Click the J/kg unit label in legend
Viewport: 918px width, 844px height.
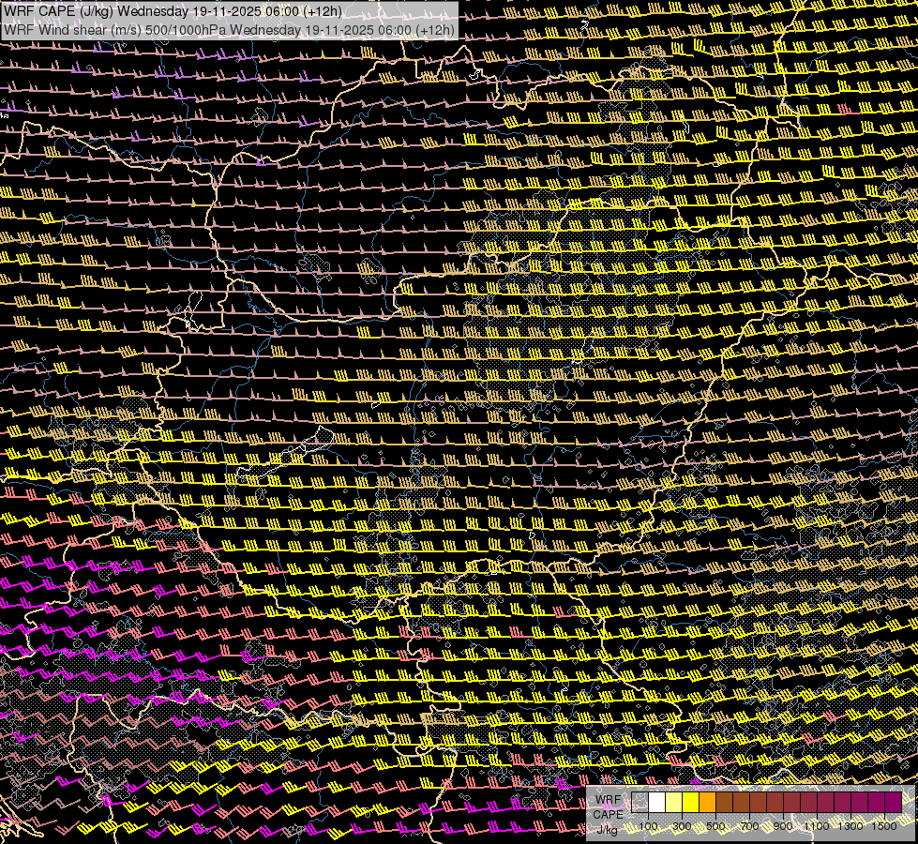coord(607,830)
